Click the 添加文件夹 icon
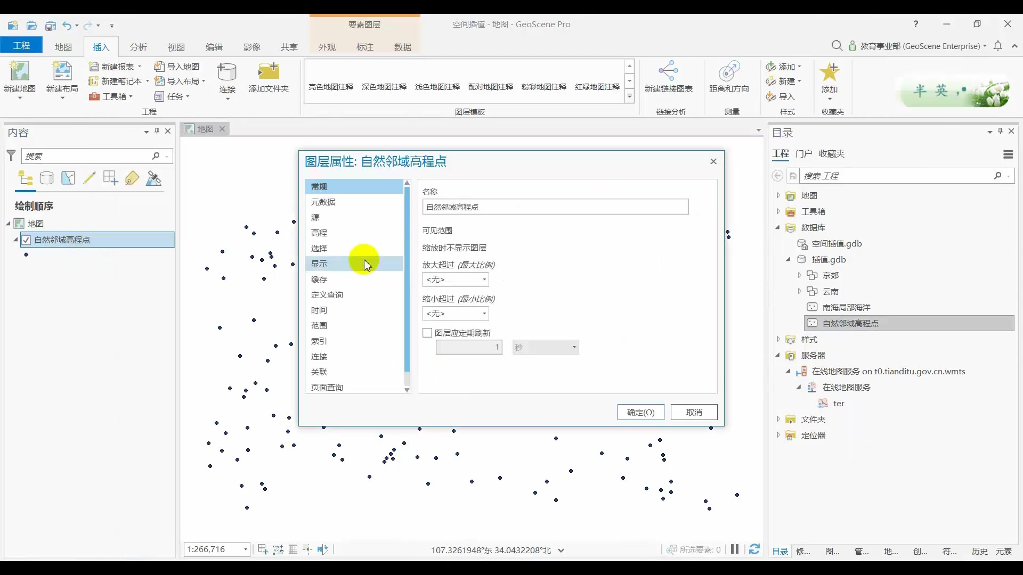 [269, 71]
